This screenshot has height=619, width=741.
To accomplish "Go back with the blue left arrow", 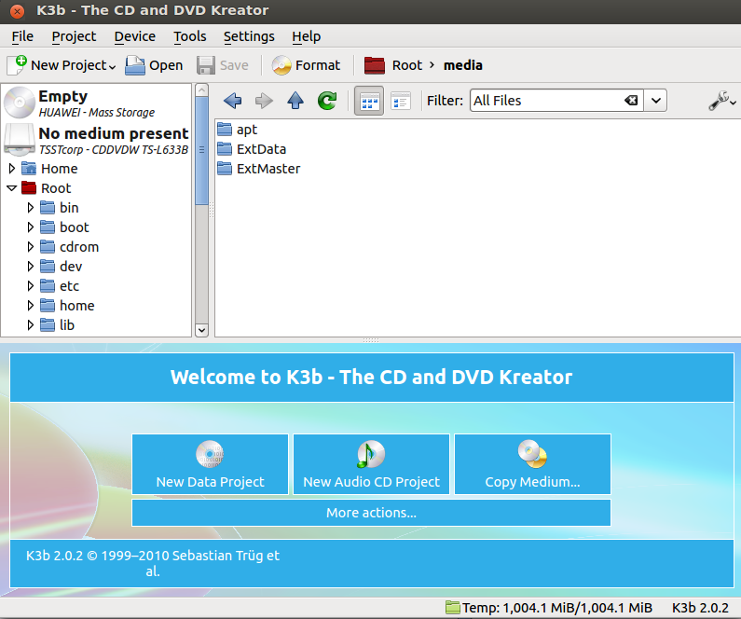I will click(232, 100).
